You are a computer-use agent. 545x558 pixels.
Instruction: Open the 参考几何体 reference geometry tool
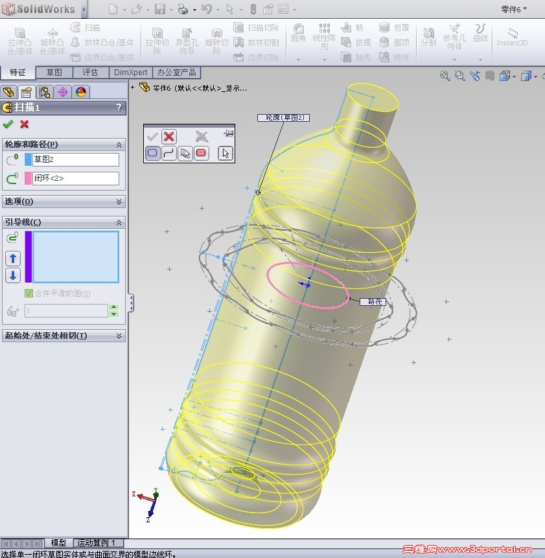(454, 37)
